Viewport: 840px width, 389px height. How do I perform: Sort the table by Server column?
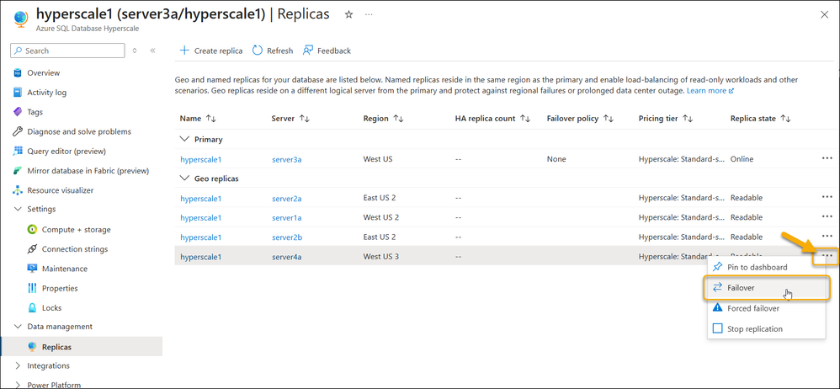(290, 119)
